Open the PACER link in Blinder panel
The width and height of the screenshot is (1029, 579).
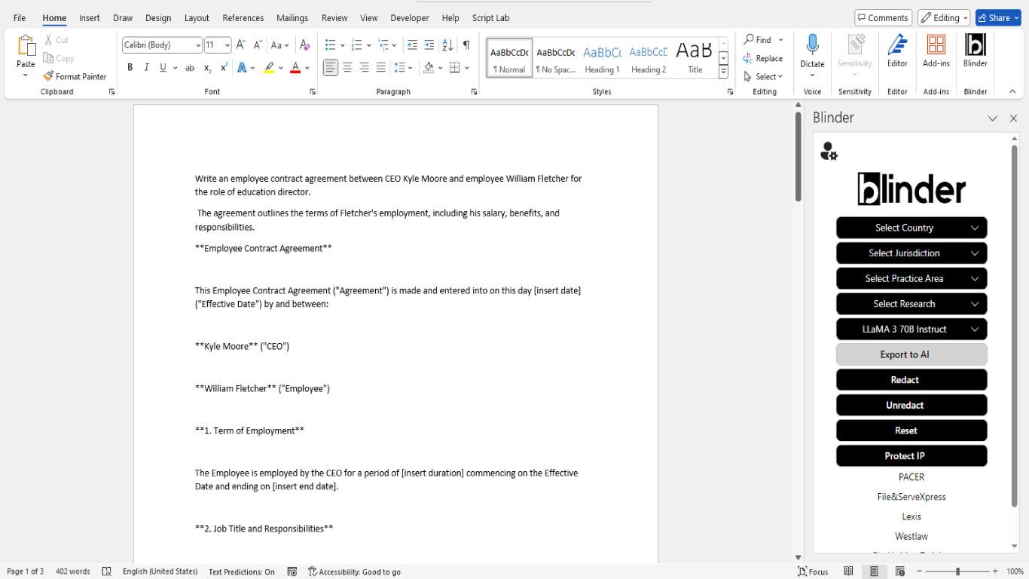911,476
